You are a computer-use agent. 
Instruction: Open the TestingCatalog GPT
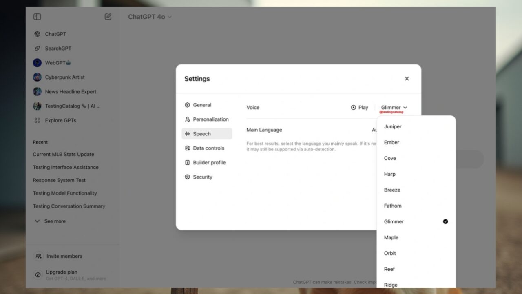[73, 106]
